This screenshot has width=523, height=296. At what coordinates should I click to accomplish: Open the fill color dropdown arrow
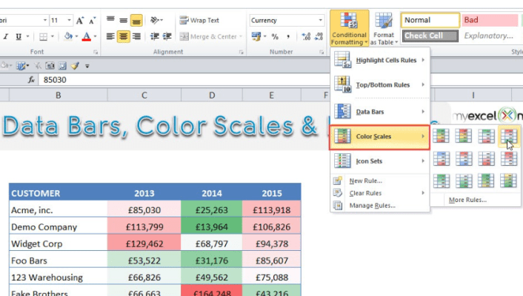(77, 36)
